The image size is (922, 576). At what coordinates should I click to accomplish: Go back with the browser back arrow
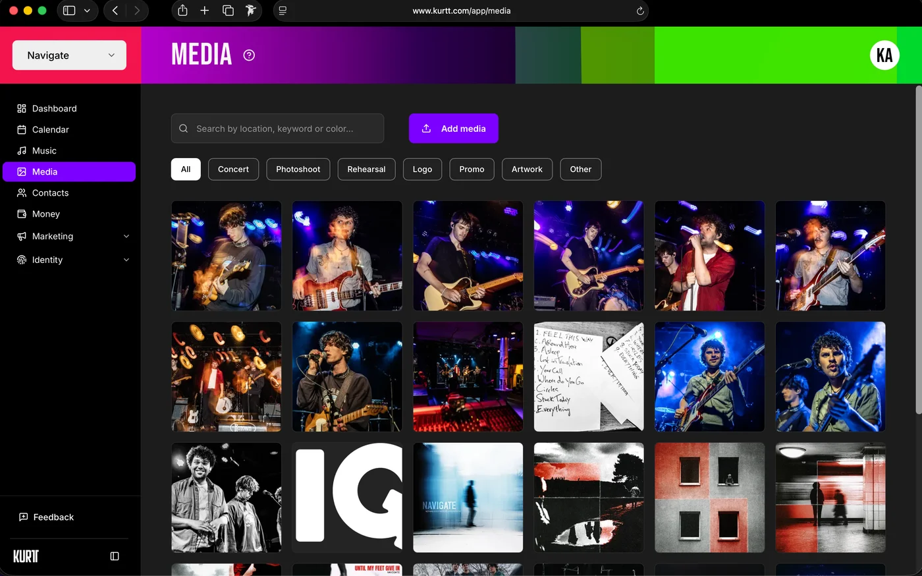(x=115, y=11)
